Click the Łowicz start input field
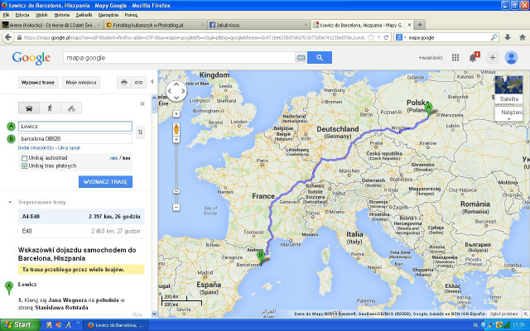This screenshot has height=331, width=530. pos(75,127)
